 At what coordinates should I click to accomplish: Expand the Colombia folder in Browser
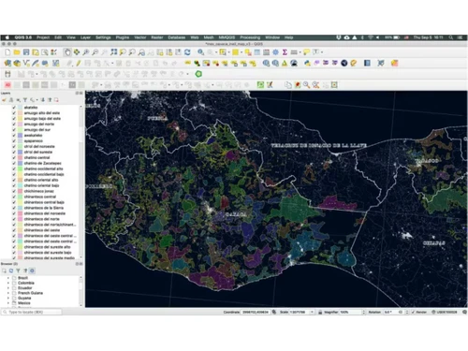point(8,283)
